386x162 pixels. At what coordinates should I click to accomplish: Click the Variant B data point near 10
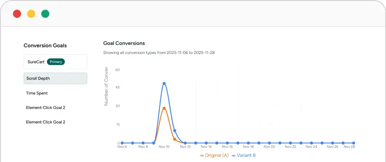coord(175,131)
